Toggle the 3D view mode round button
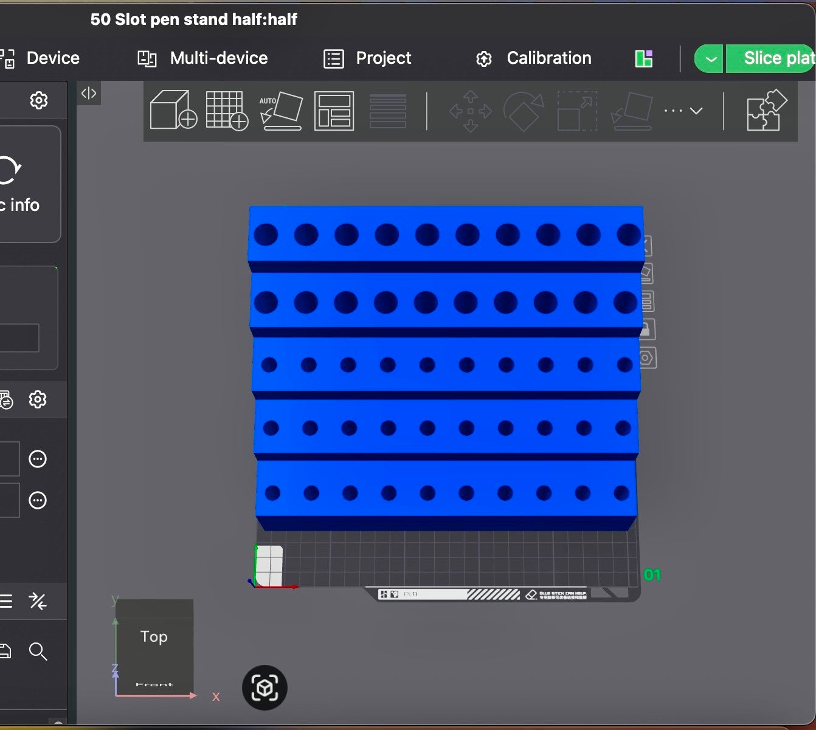This screenshot has width=816, height=730. click(265, 688)
